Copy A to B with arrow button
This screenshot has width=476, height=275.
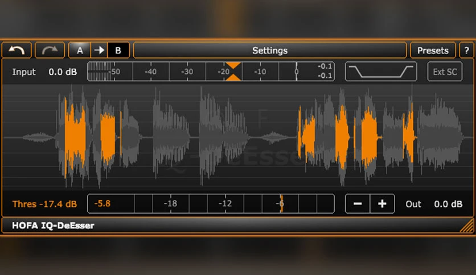(x=99, y=50)
